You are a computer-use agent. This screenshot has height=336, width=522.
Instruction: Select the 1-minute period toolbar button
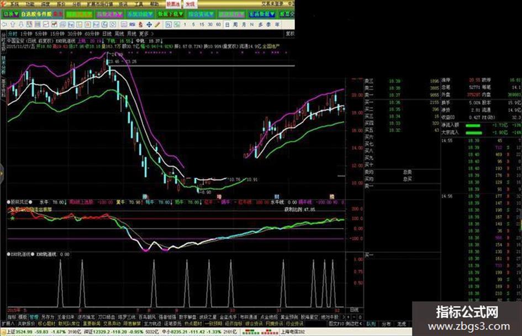point(185,25)
